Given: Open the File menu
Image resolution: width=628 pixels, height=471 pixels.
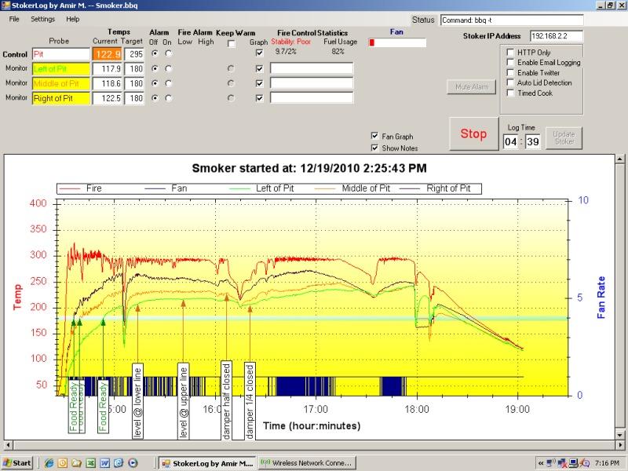Looking at the screenshot, I should click(x=14, y=18).
